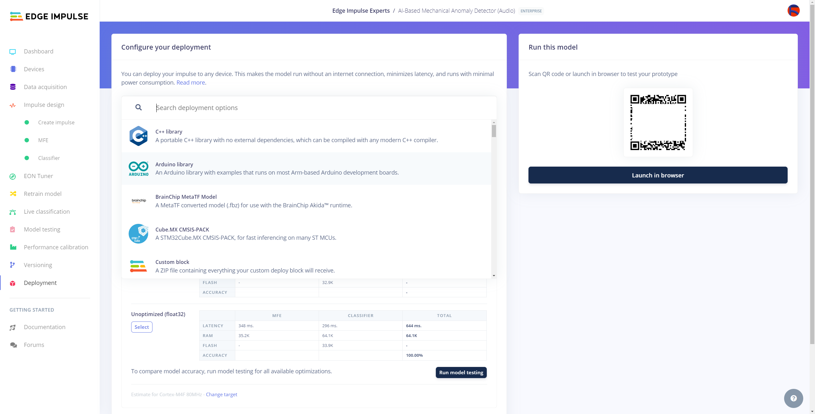Click the C++ library hexagon icon

point(138,136)
